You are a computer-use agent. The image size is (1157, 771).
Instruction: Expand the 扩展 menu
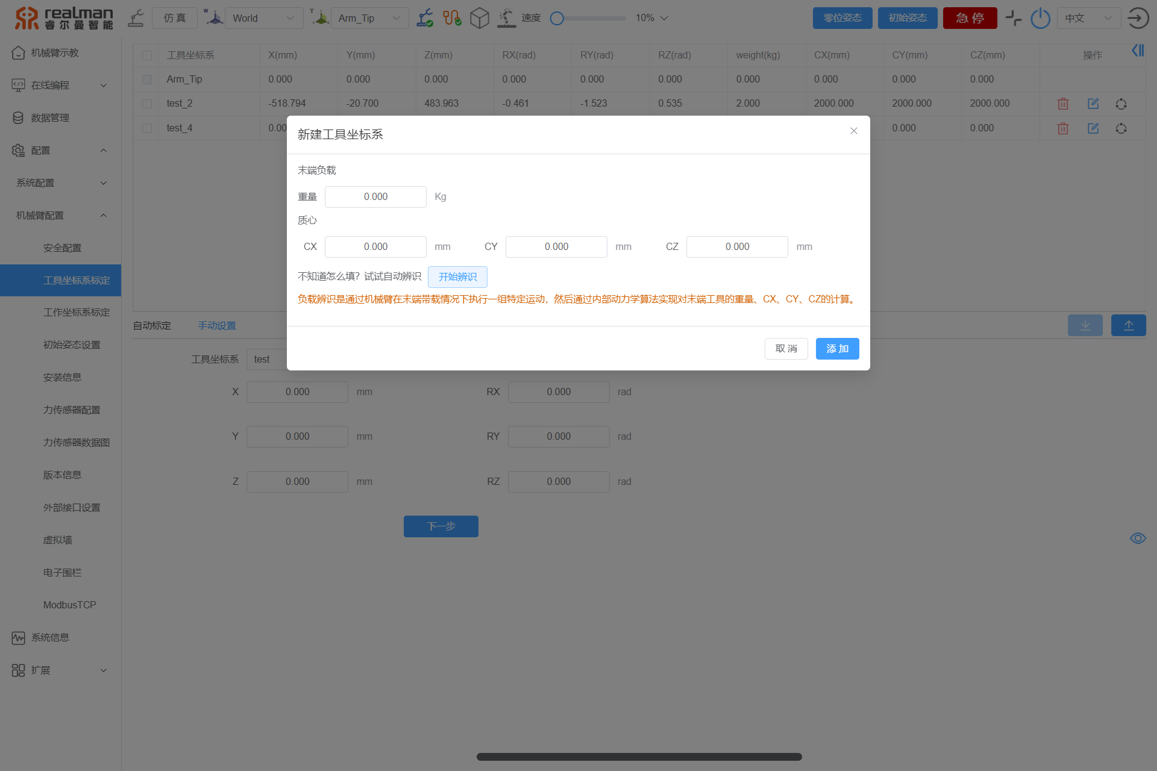point(60,670)
